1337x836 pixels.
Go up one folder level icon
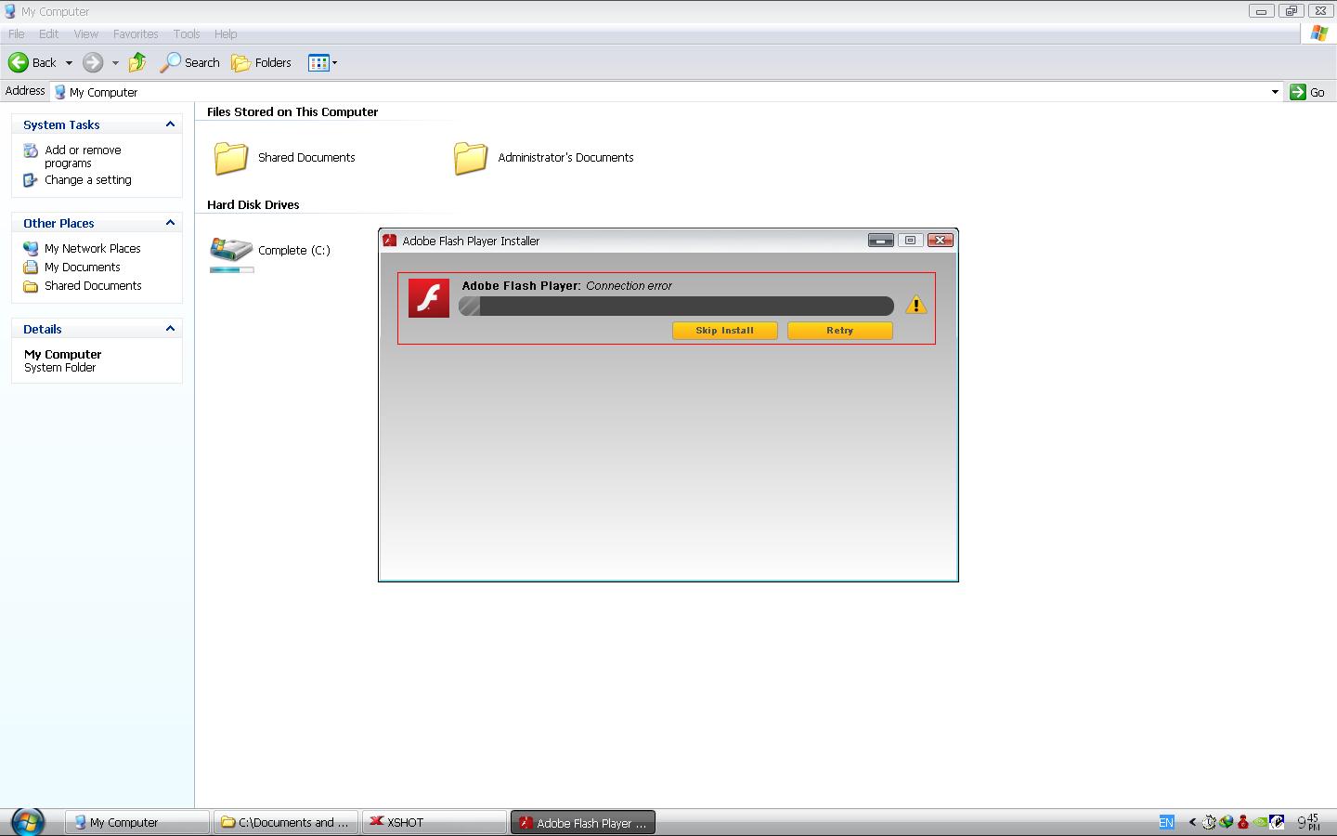coord(137,62)
